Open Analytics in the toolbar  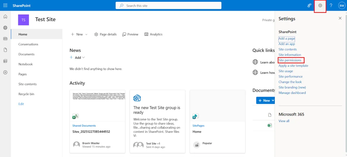[153, 34]
